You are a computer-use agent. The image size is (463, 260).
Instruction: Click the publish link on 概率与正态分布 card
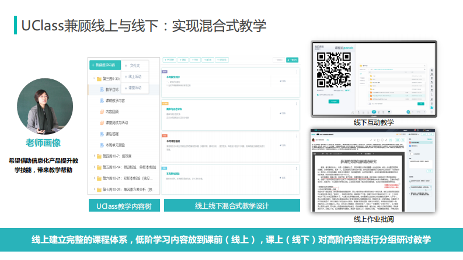coord(283,113)
